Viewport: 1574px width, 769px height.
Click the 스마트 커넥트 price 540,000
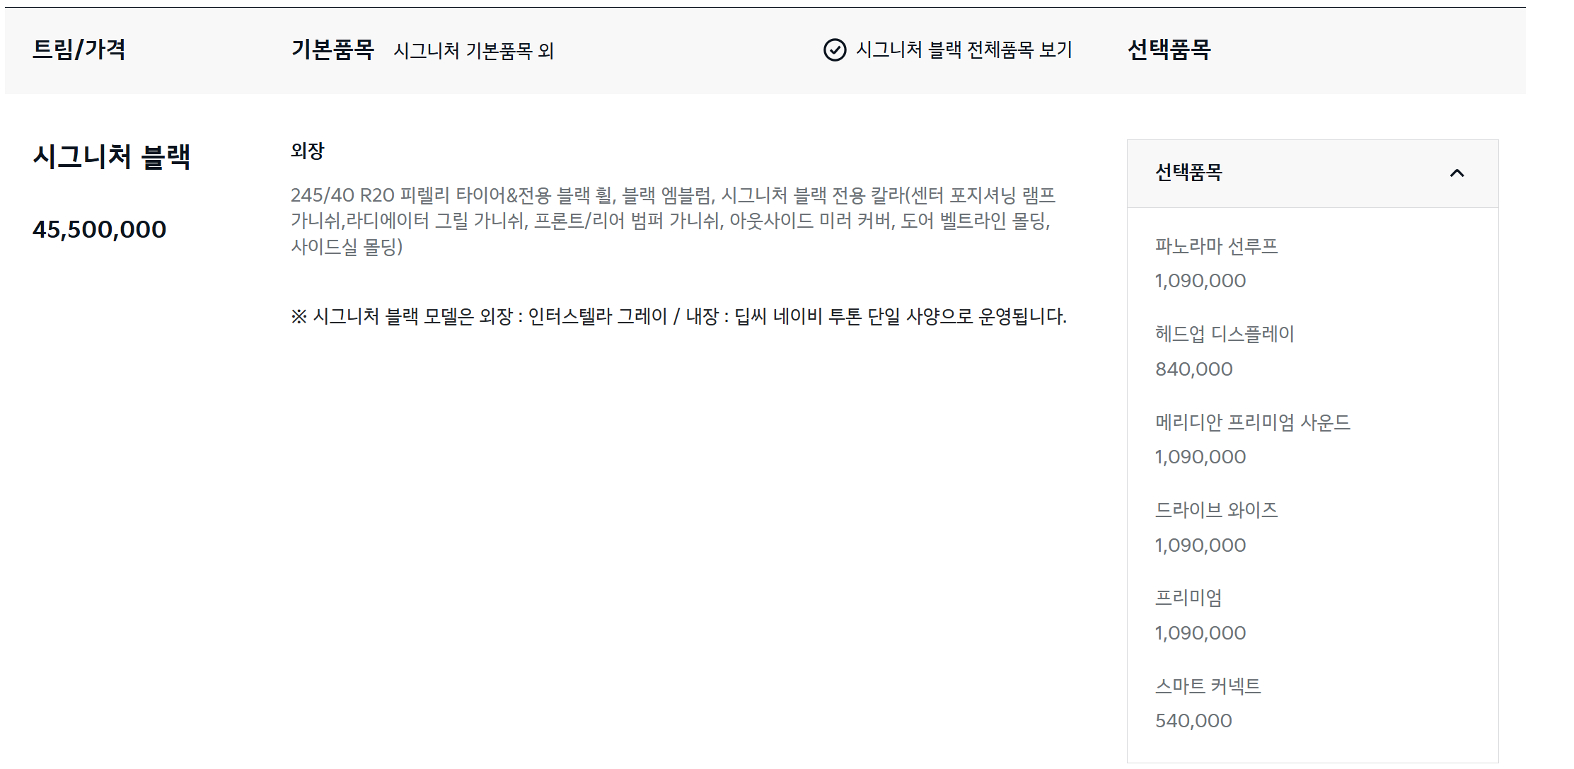1193,721
